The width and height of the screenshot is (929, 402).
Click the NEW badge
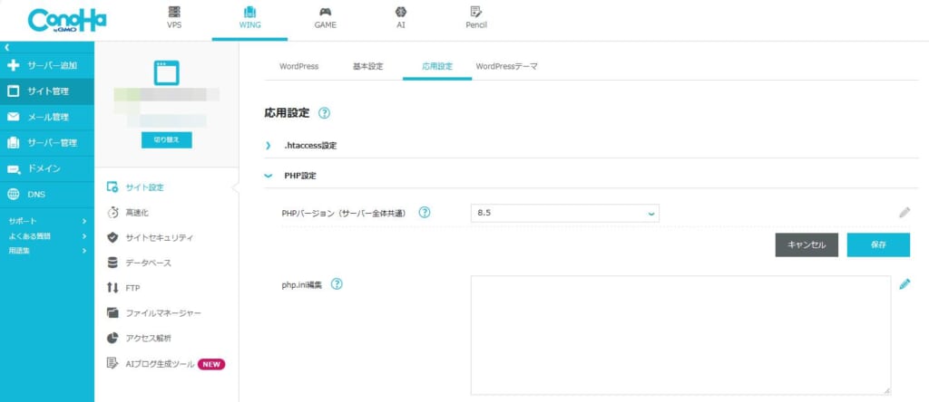click(x=211, y=364)
